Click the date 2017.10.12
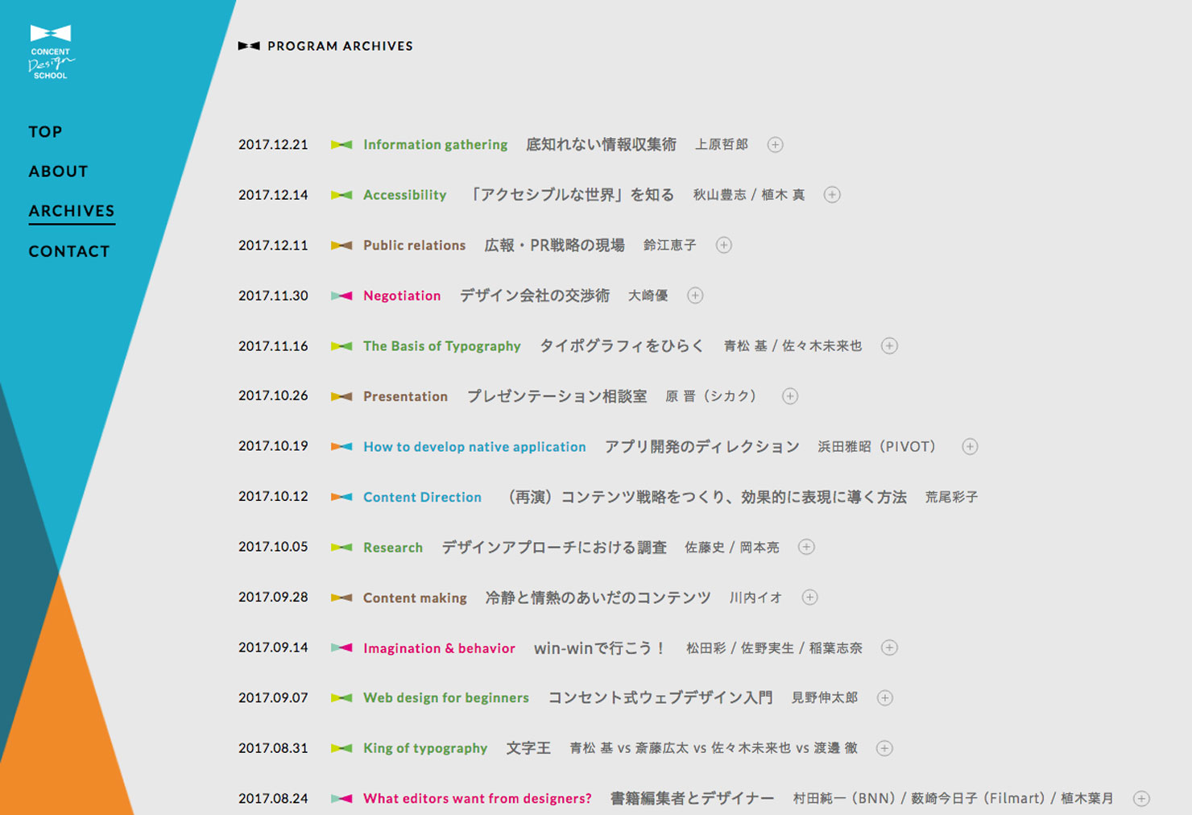1192x815 pixels. point(273,497)
